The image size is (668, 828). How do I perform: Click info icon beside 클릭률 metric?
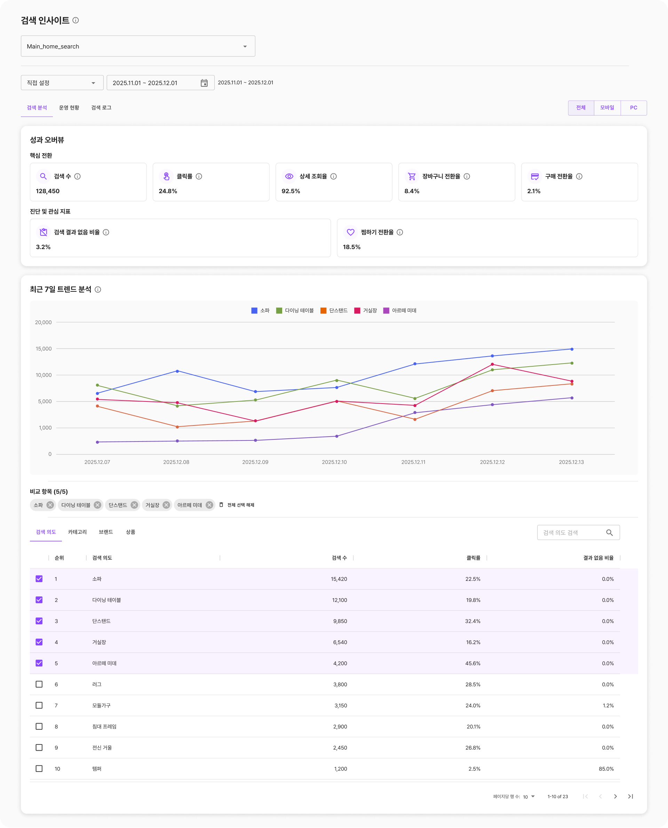click(x=199, y=177)
